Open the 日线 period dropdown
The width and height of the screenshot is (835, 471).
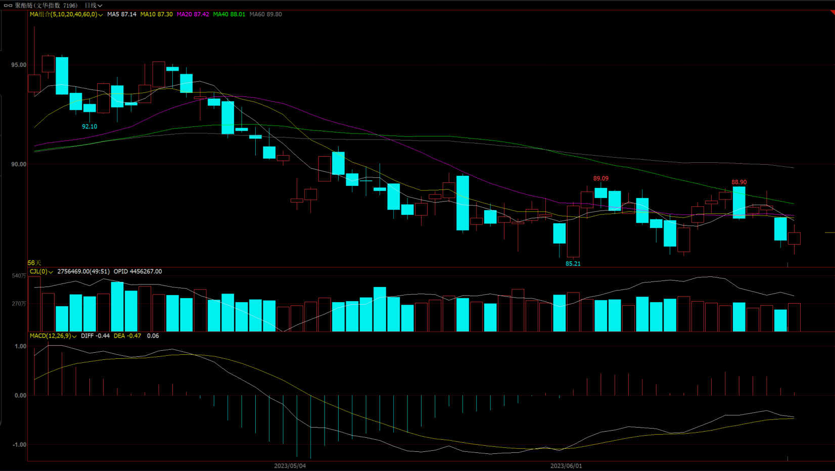[x=94, y=6]
